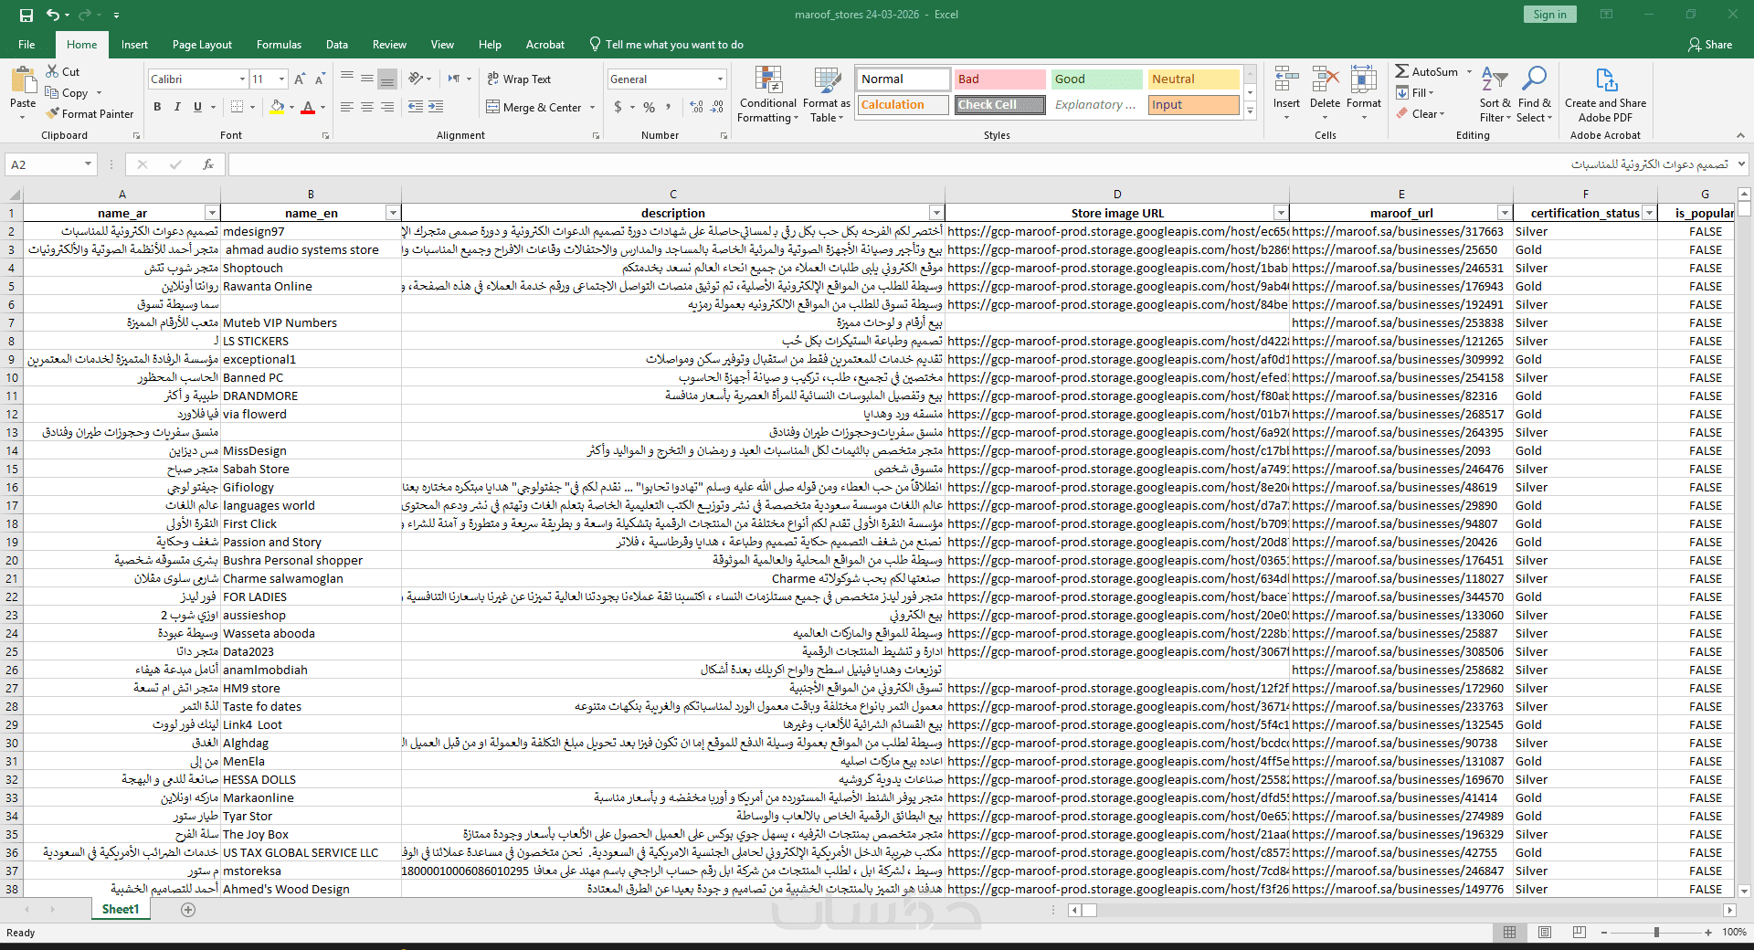Viewport: 1754px width, 950px height.
Task: Increase decimal places
Action: tap(696, 107)
